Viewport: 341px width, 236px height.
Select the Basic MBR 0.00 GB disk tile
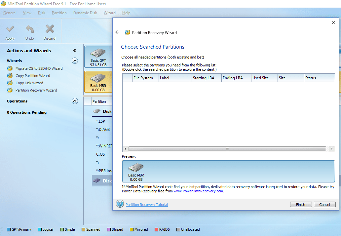pyautogui.click(x=98, y=82)
